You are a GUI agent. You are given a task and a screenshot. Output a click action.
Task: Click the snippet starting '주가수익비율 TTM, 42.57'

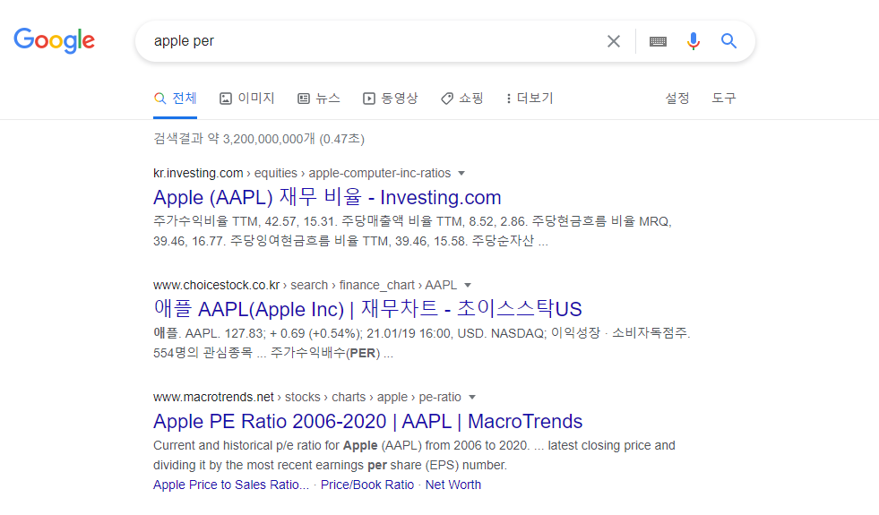click(412, 231)
